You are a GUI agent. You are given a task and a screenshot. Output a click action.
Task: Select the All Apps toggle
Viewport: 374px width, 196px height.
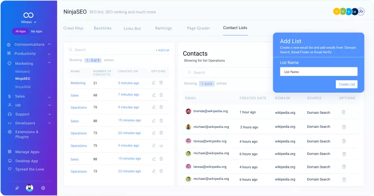tap(20, 32)
